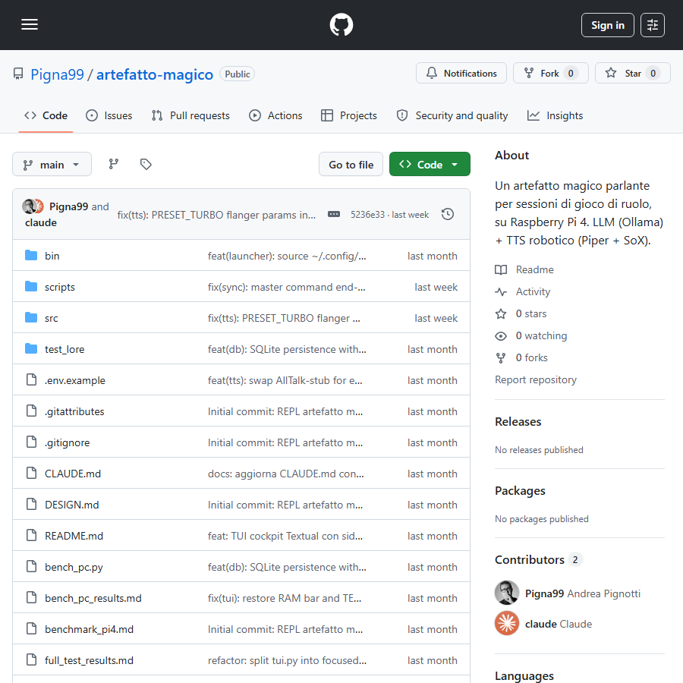Click the bin folder icon

pyautogui.click(x=31, y=255)
